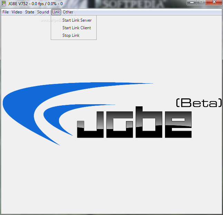223x215 pixels.
Task: Open the Sound menu
Action: (43, 12)
